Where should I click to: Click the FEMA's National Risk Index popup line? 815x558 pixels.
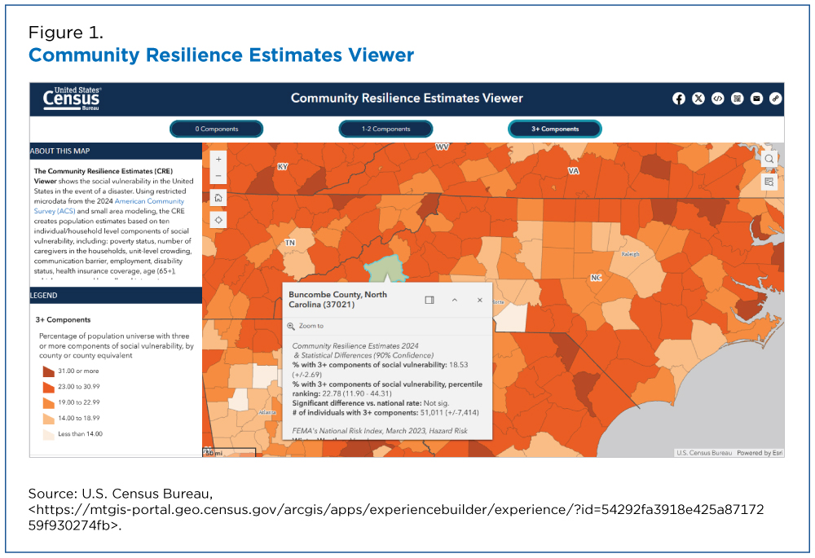tap(380, 431)
